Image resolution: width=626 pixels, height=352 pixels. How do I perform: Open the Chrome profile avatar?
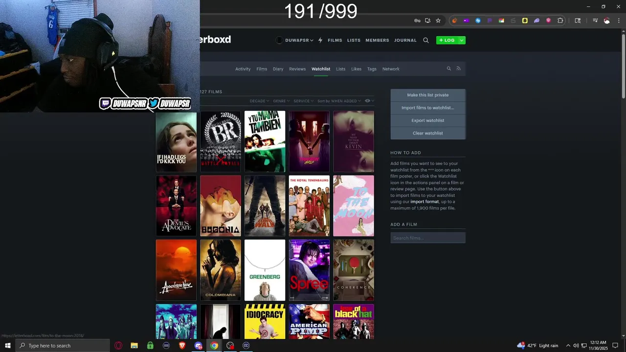click(607, 21)
